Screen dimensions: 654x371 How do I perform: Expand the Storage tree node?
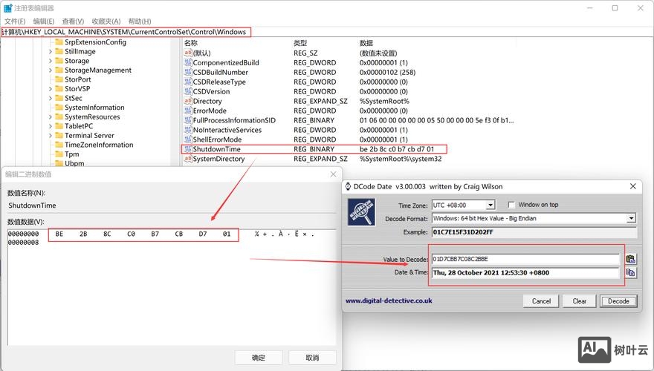pyautogui.click(x=51, y=61)
